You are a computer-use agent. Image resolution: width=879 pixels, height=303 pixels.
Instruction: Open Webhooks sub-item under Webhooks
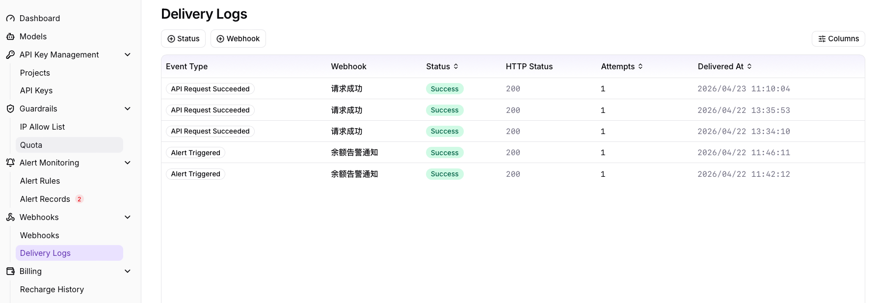[x=39, y=235]
